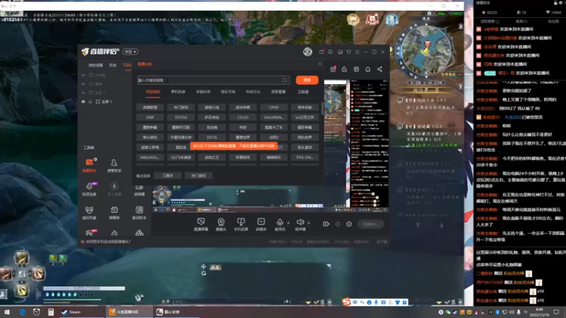Open the 房管助手 room manager tool
Image resolution: width=566 pixels, height=318 pixels.
point(114,166)
